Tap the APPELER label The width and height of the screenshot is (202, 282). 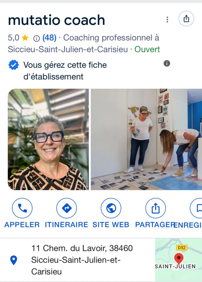pyautogui.click(x=22, y=225)
